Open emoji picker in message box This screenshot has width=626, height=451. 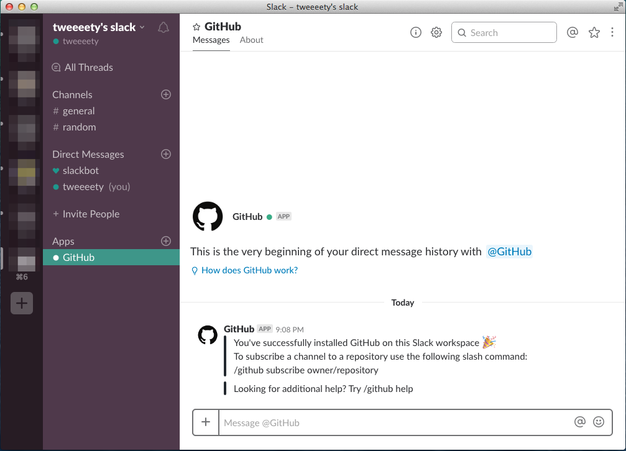point(599,422)
